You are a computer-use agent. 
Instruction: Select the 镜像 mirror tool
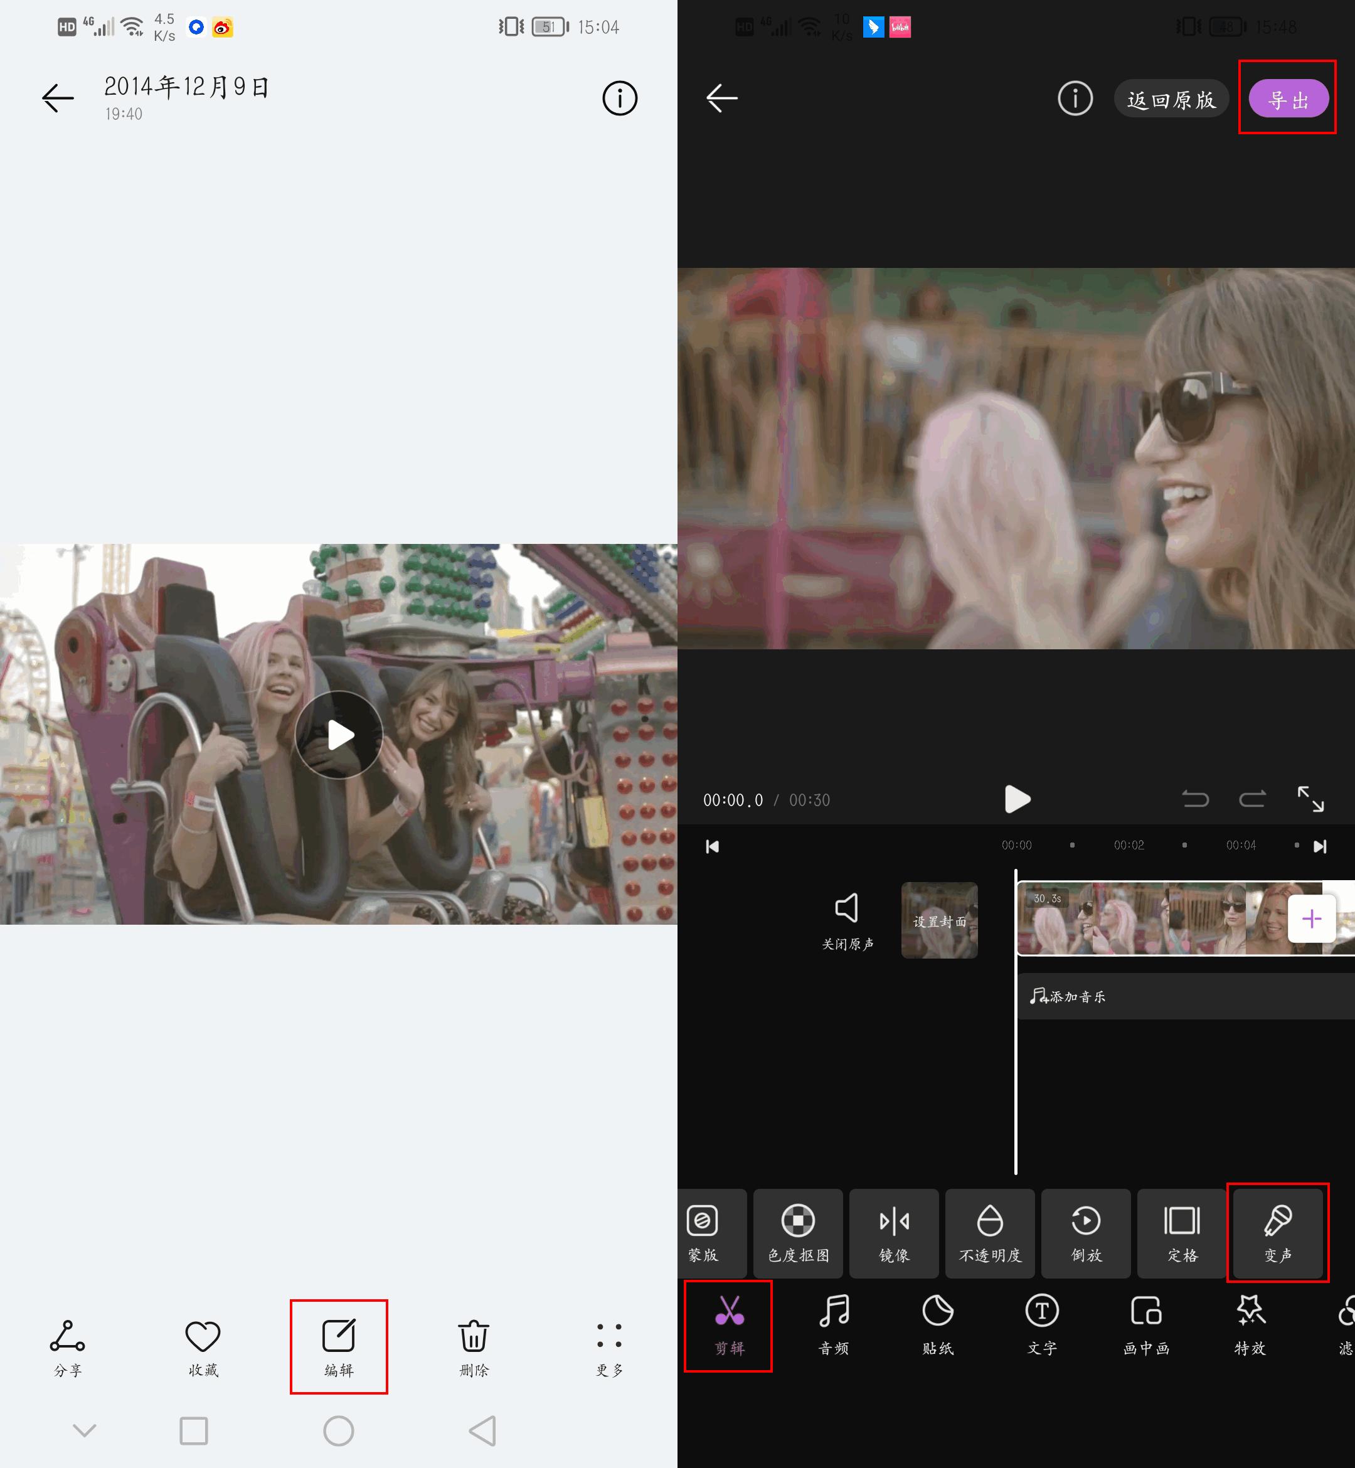[894, 1233]
